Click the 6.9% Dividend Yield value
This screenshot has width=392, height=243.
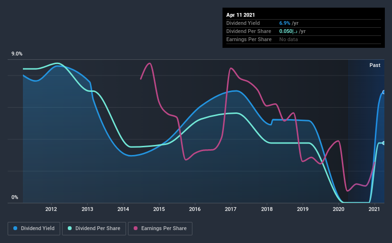pyautogui.click(x=285, y=23)
